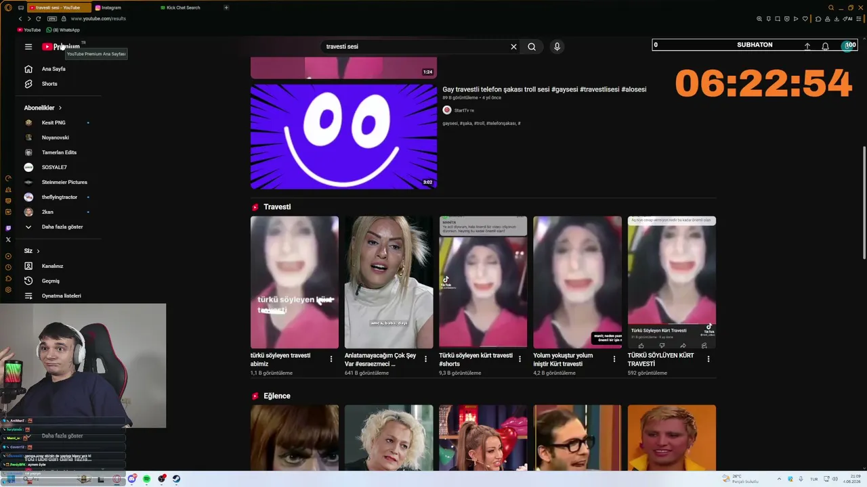Screen dimensions: 867x487
Task: Open the YouTube bookmark in bookmarks bar
Action: [29, 30]
